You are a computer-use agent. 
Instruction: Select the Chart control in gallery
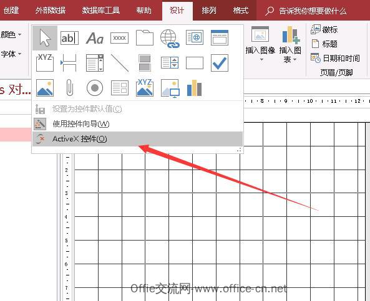point(195,88)
